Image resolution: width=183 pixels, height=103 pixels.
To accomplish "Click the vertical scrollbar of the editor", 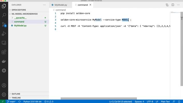I will [182, 49].
